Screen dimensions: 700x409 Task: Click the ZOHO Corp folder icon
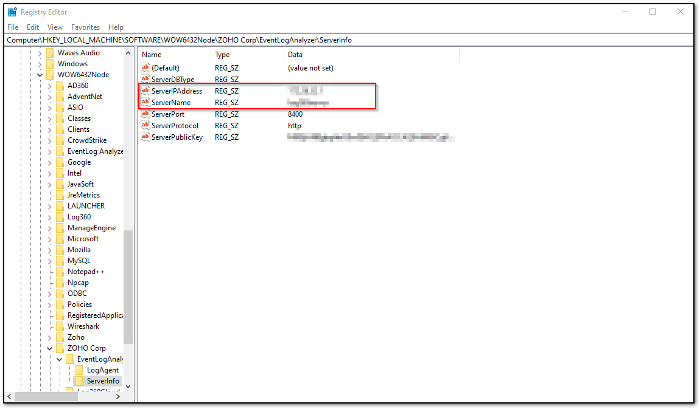[x=60, y=348]
